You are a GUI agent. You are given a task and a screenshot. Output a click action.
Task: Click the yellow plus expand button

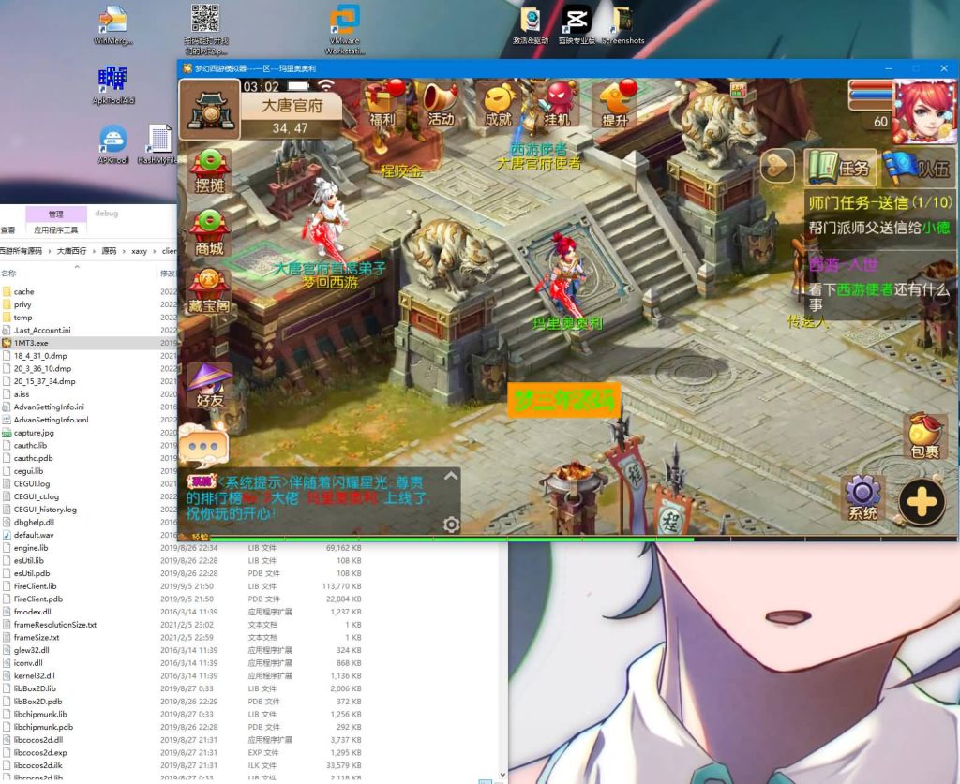(x=922, y=501)
